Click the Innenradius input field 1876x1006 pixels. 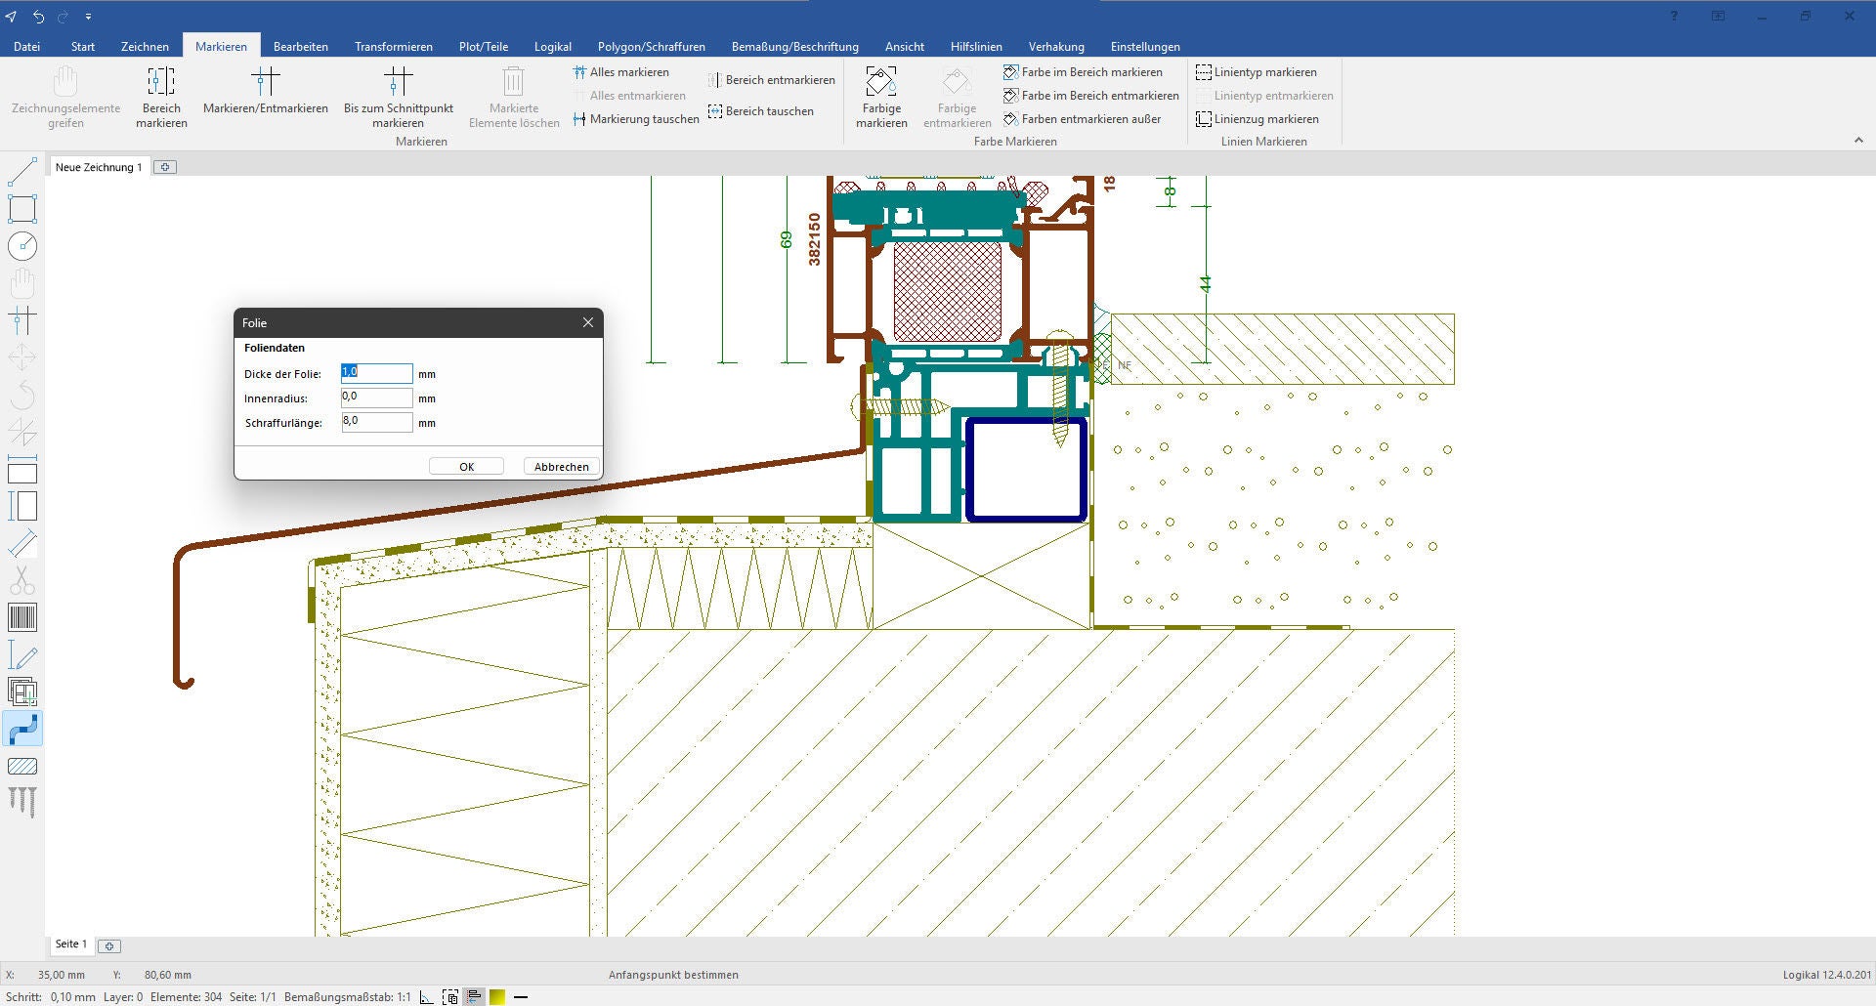tap(376, 398)
